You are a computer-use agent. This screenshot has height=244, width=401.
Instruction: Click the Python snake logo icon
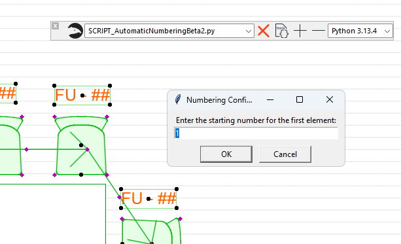[75, 31]
